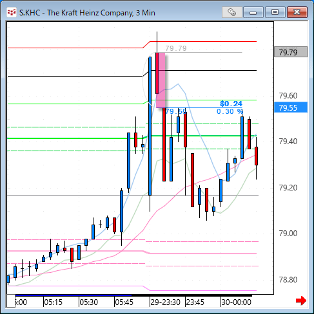This screenshot has width=314, height=314.
Task: Close the KHC chart window
Action: coord(297,12)
